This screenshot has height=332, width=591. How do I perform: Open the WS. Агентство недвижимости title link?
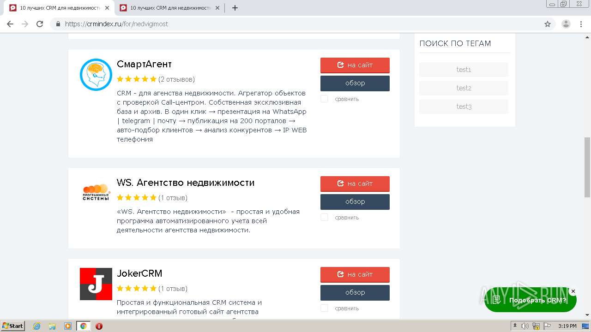pyautogui.click(x=186, y=183)
